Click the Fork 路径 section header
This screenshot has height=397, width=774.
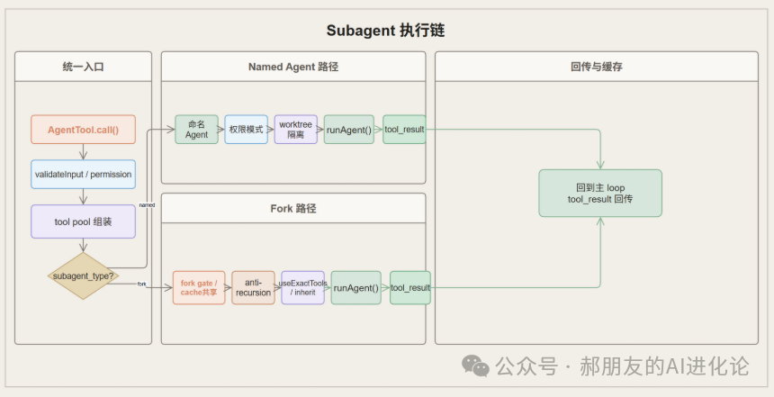[292, 209]
